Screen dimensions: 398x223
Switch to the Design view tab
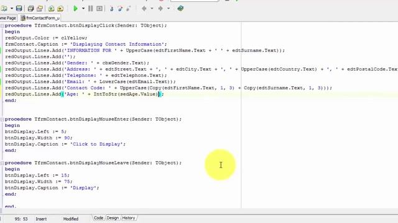point(113,218)
